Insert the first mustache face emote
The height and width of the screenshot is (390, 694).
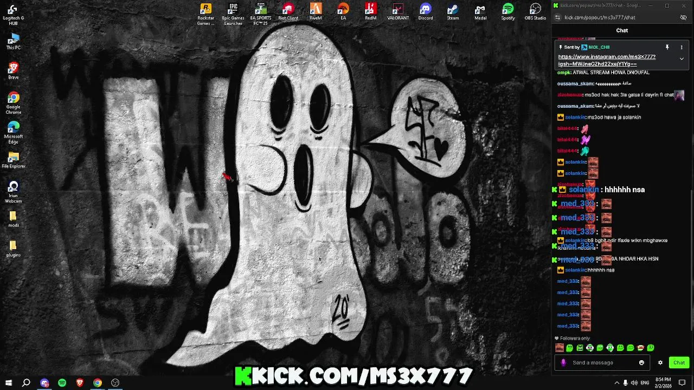(x=560, y=348)
